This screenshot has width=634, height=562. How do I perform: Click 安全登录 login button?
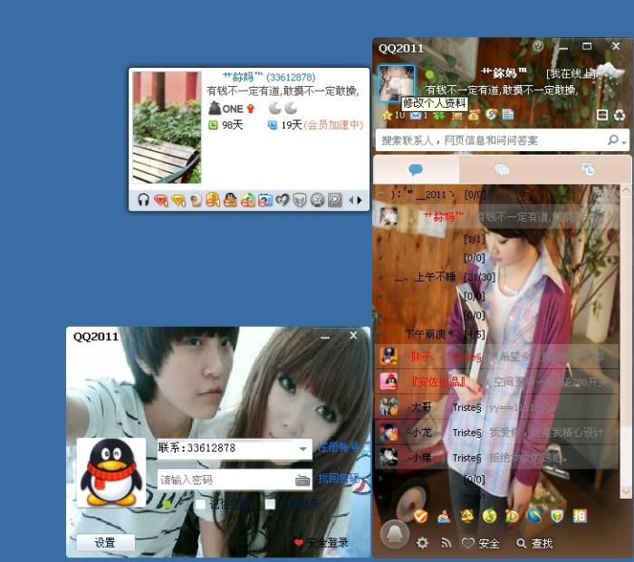click(322, 542)
